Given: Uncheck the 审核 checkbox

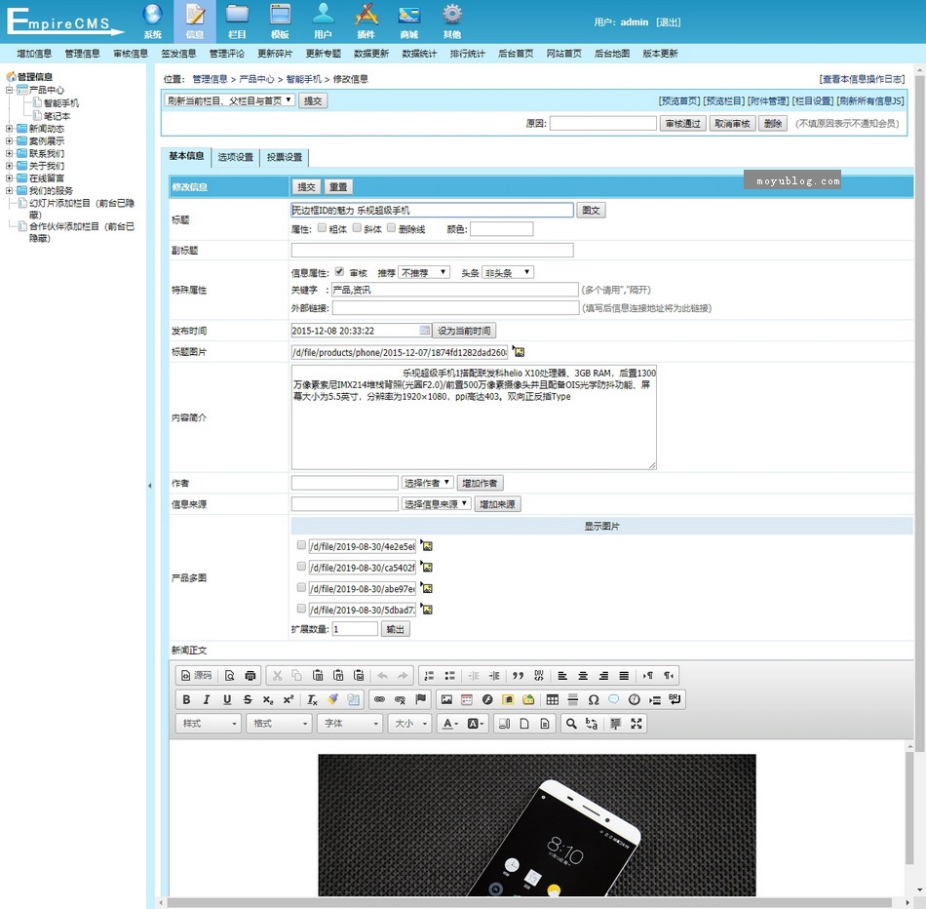Looking at the screenshot, I should (x=339, y=272).
